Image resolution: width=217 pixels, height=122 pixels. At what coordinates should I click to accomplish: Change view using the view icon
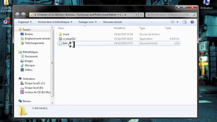173,22
